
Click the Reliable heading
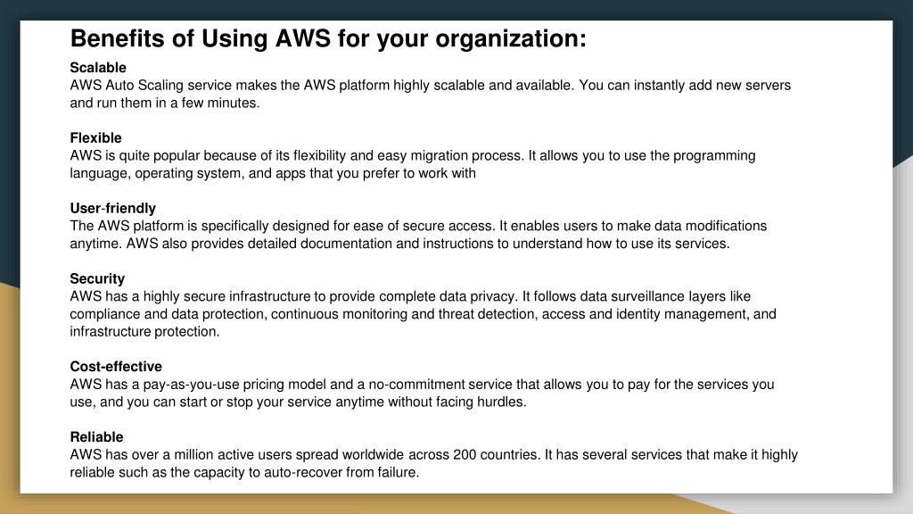pos(96,437)
